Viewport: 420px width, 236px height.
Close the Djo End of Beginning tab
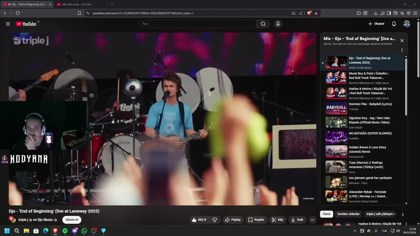coord(50,4)
